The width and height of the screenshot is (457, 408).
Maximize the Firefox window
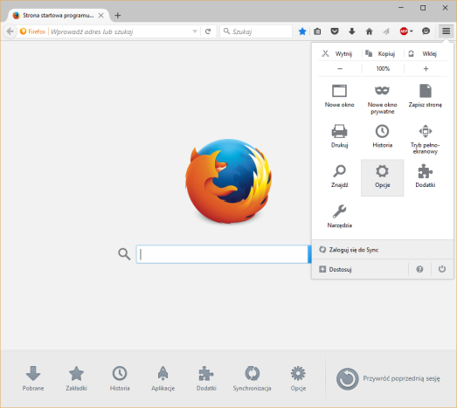(423, 8)
